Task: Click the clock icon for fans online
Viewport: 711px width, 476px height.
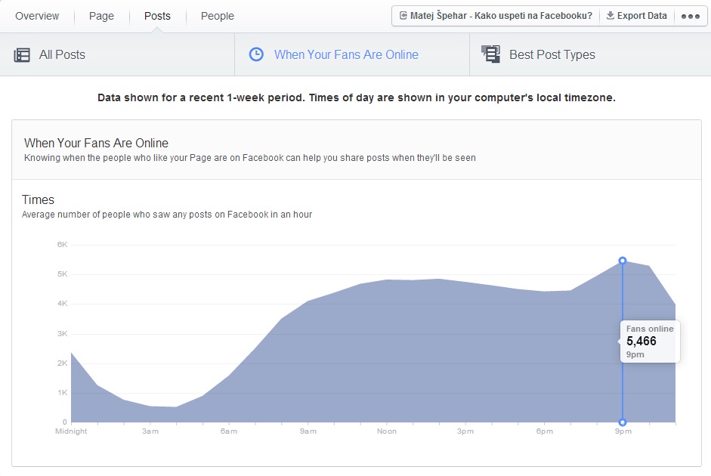Action: tap(256, 54)
